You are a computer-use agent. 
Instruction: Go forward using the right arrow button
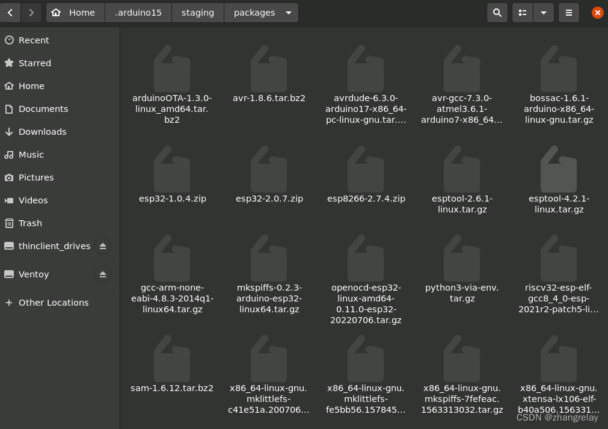[31, 13]
